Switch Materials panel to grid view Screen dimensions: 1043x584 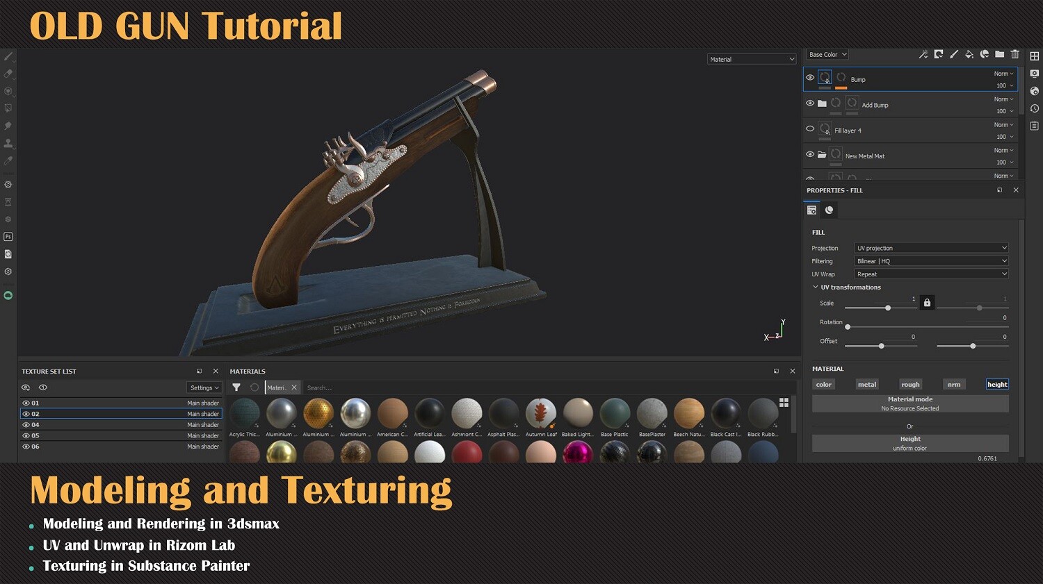tap(784, 403)
